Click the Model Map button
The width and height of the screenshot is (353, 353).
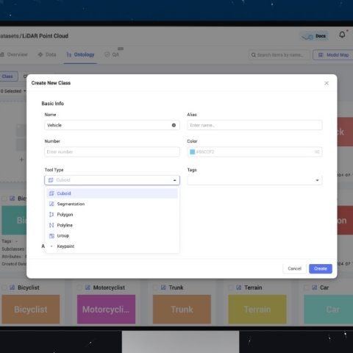[334, 55]
